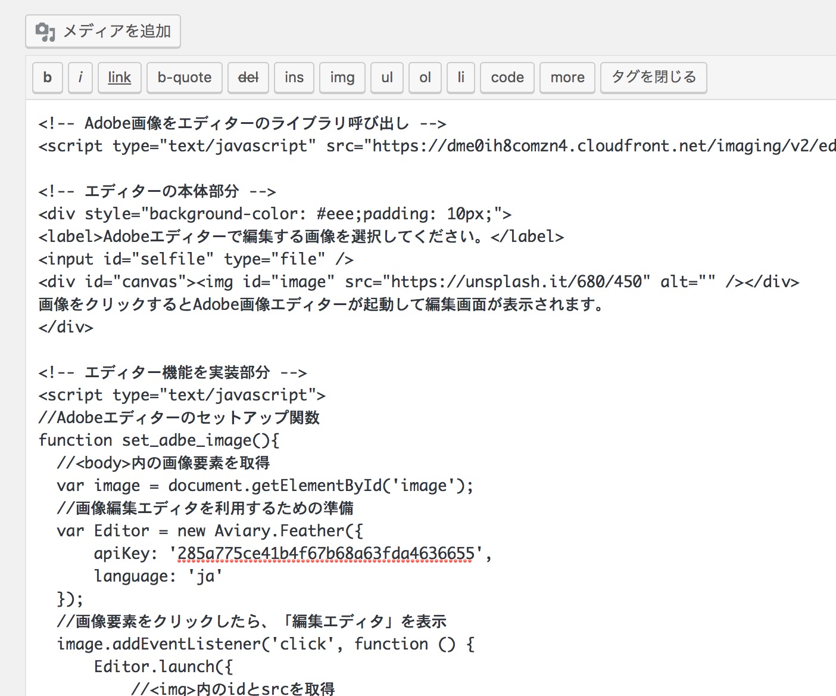Click the comment line 'Adobe画像をエディターのライブラリ呼び出し'
836x696 pixels.
(242, 123)
